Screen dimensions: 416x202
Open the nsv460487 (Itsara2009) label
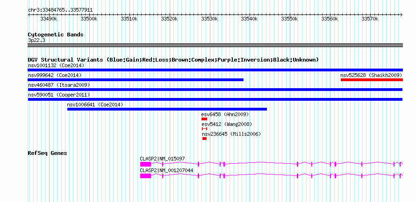pos(59,85)
